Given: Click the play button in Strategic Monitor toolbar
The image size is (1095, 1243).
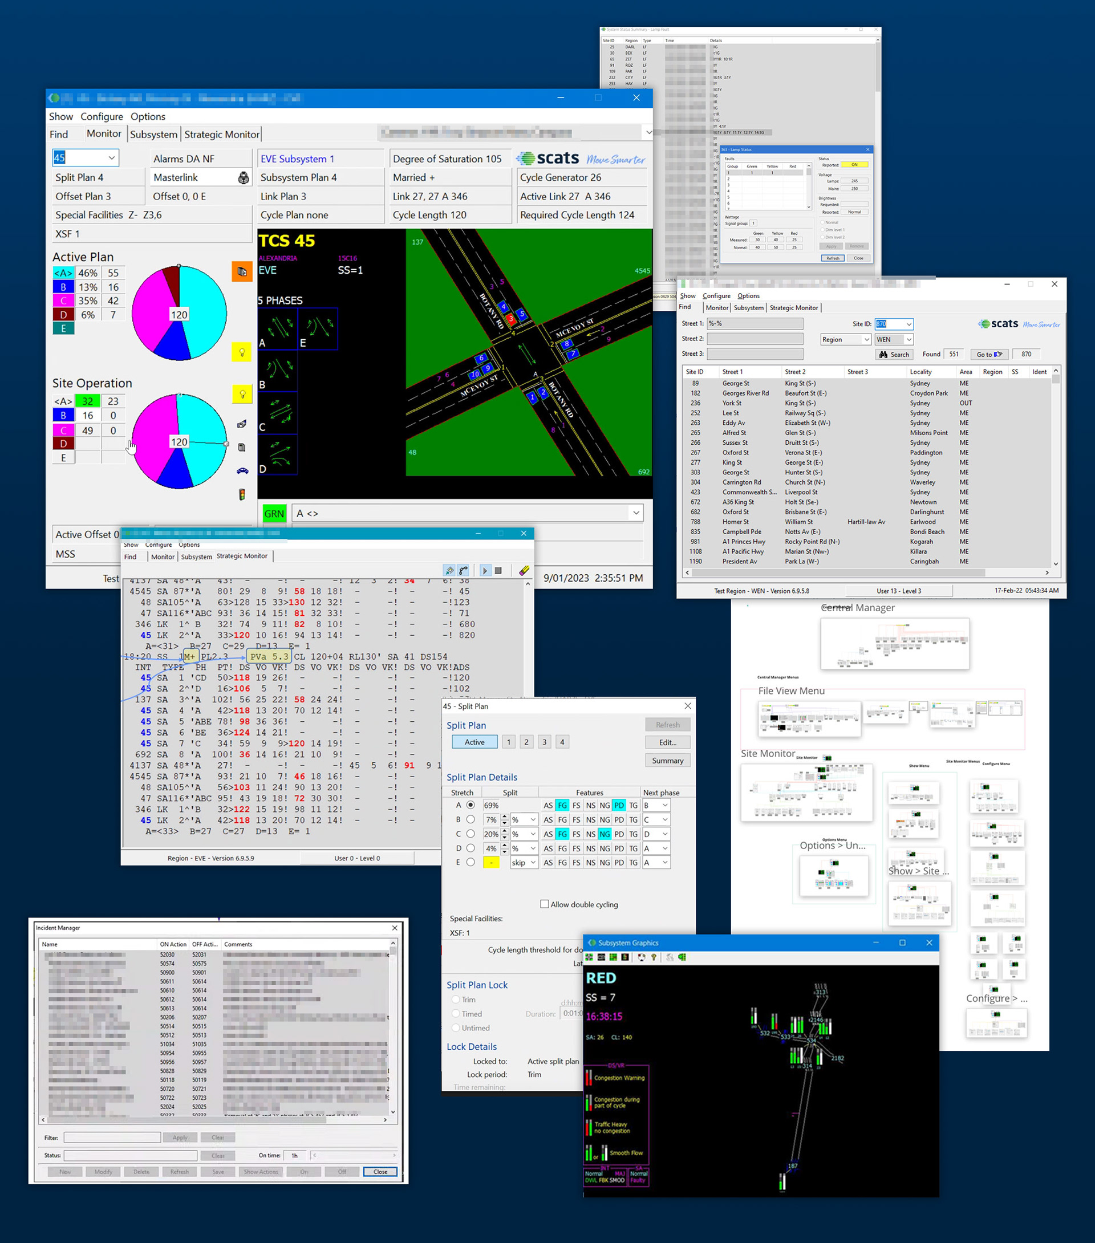Looking at the screenshot, I should tap(485, 570).
